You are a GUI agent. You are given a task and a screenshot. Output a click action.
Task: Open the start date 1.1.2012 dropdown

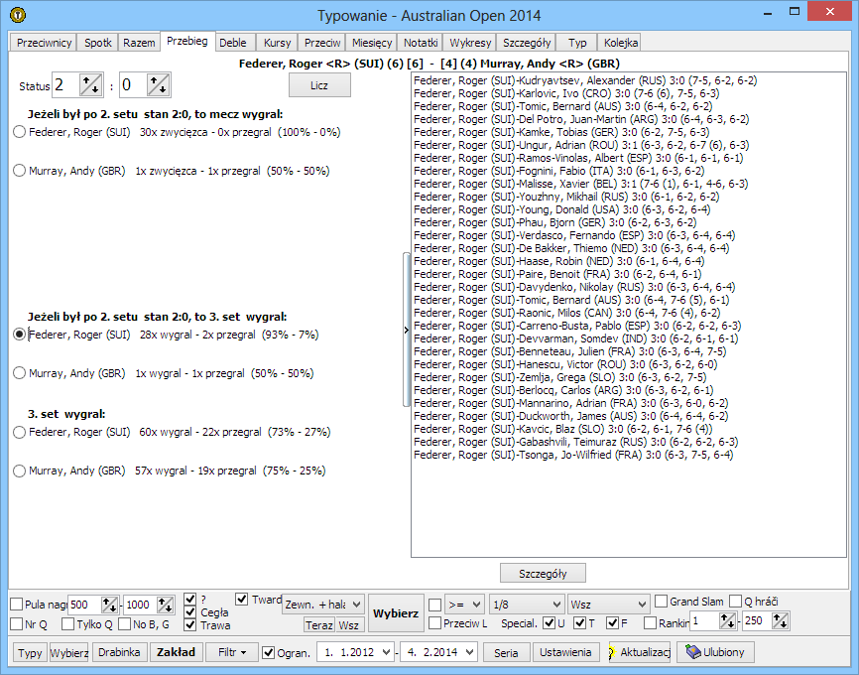coord(386,652)
